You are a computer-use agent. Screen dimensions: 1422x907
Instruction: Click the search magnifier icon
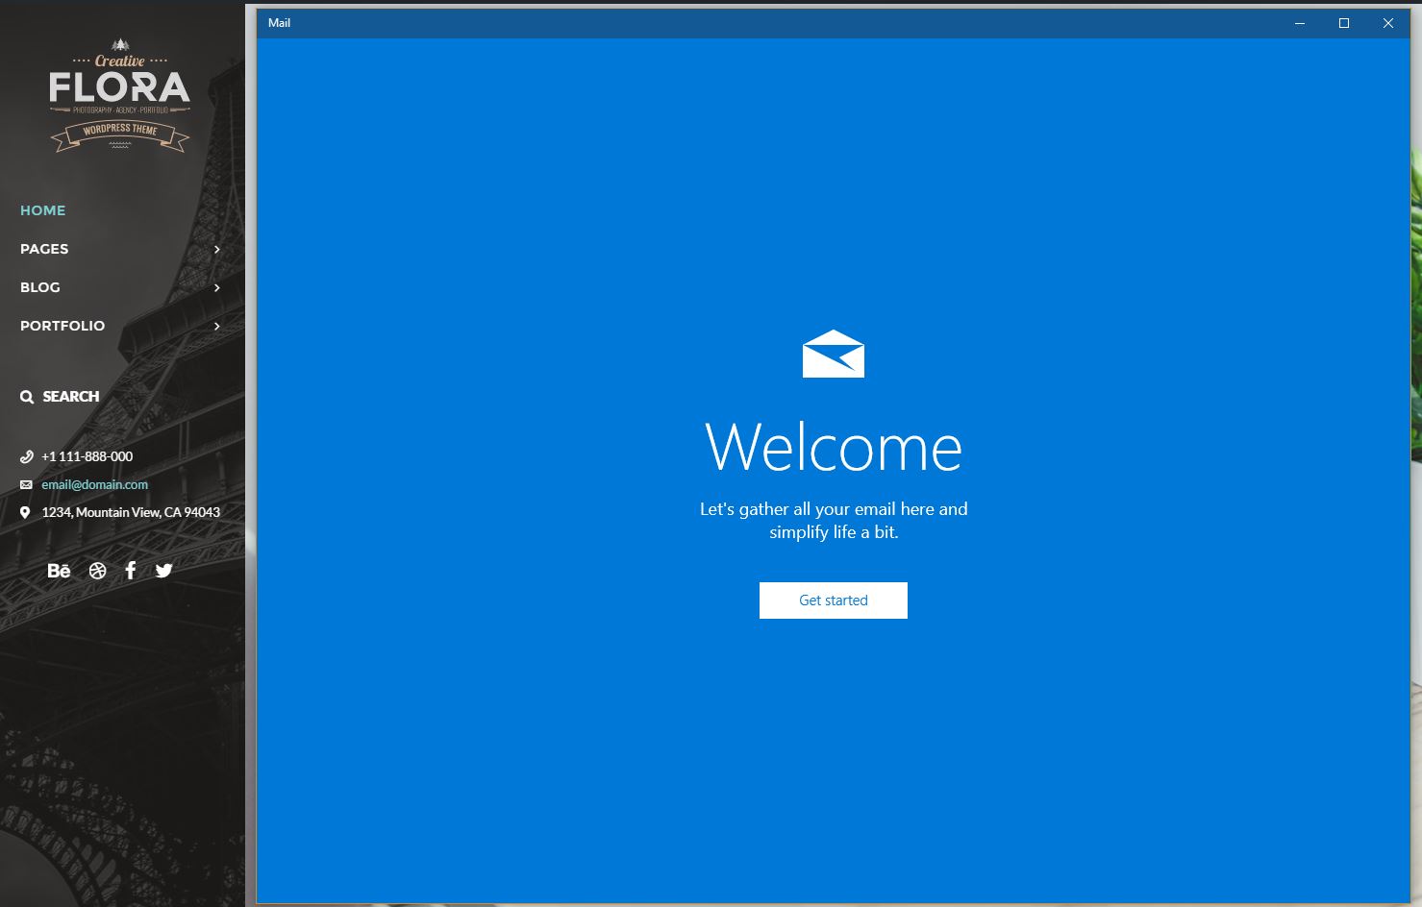[x=27, y=397]
